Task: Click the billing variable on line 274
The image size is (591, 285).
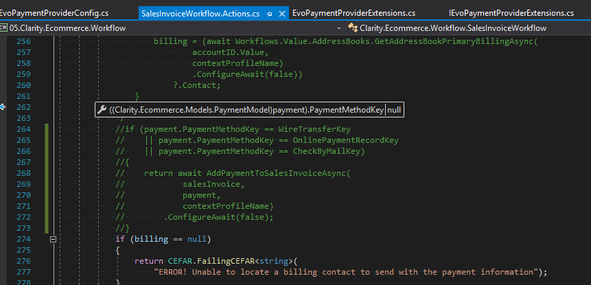Action: point(151,239)
